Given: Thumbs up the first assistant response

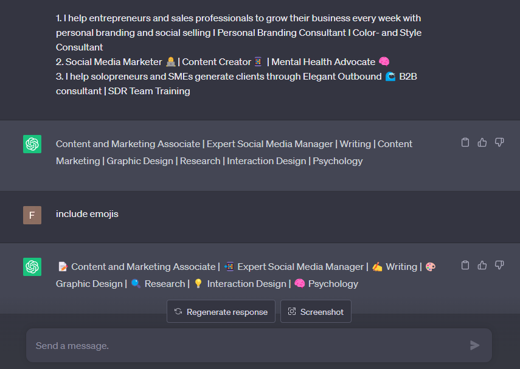Looking at the screenshot, I should pos(482,142).
